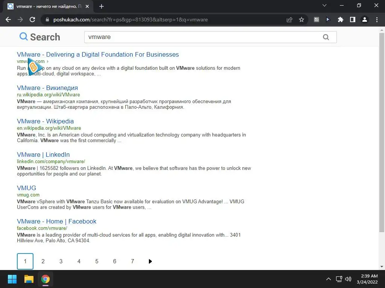Click the browser forward arrow
The image size is (385, 288).
coord(20,19)
